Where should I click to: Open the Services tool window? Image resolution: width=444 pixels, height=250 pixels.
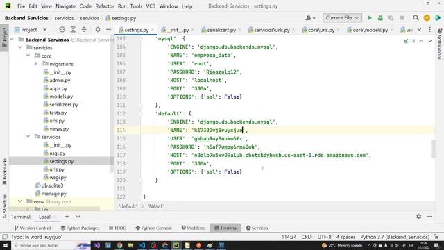point(257,228)
